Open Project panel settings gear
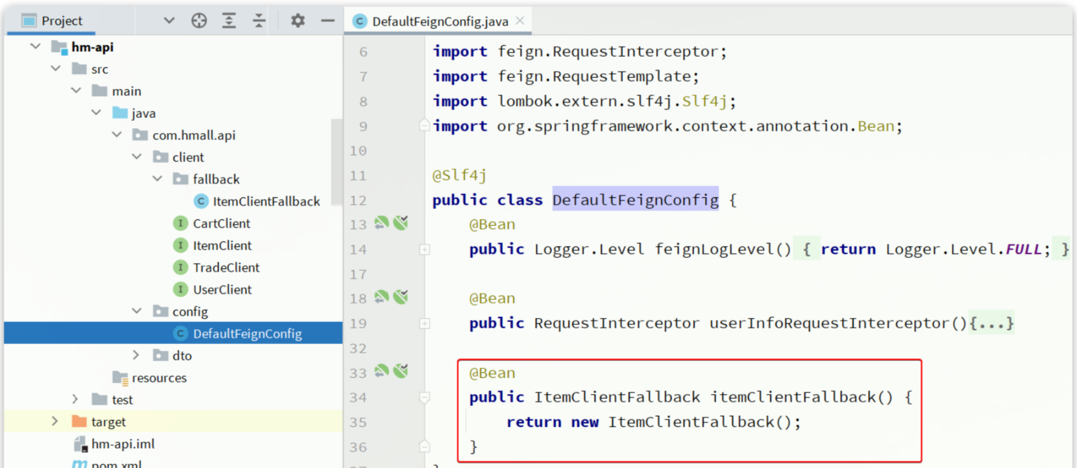This screenshot has height=468, width=1077. coord(298,21)
